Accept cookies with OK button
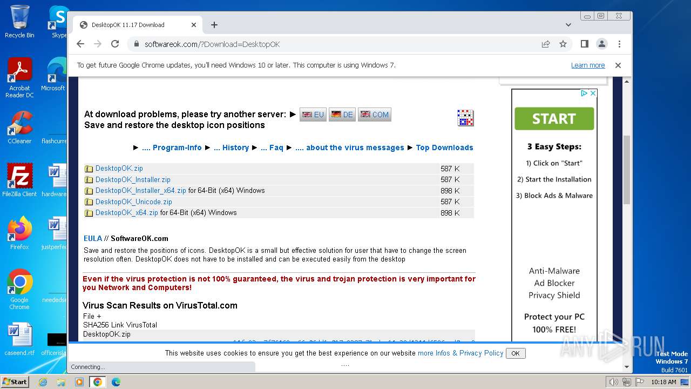This screenshot has width=691, height=389. (516, 353)
